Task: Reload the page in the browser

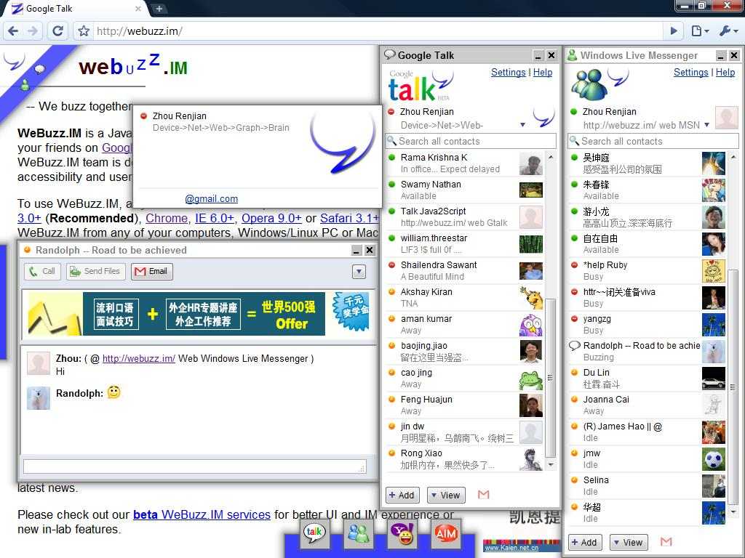Action: (57, 31)
